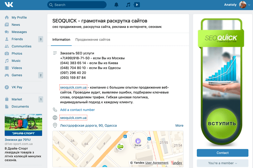Image resolution: width=253 pixels, height=168 pixels.
Task: Click the Games controller icon
Action: (7, 75)
